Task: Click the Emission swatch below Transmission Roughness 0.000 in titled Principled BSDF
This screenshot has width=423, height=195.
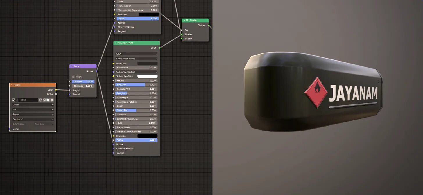Action: [x=148, y=136]
